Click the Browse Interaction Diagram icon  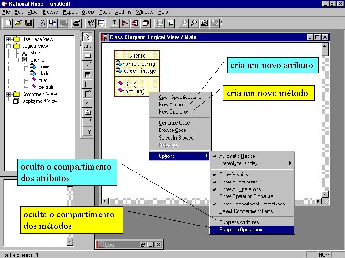[x=125, y=23]
